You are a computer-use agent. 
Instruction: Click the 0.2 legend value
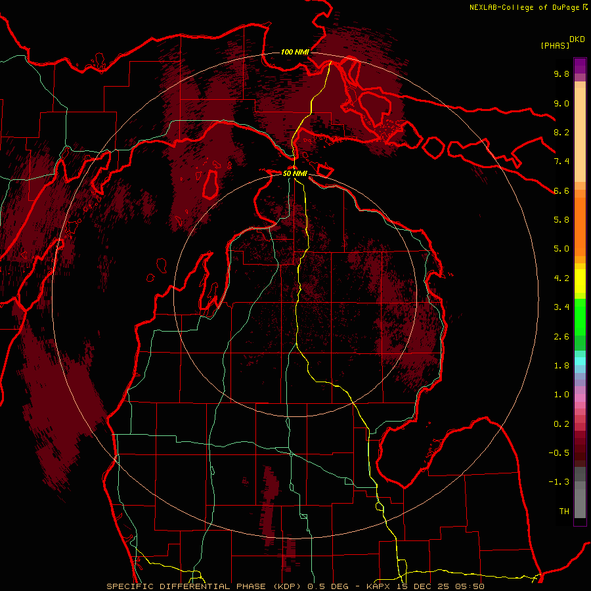561,424
